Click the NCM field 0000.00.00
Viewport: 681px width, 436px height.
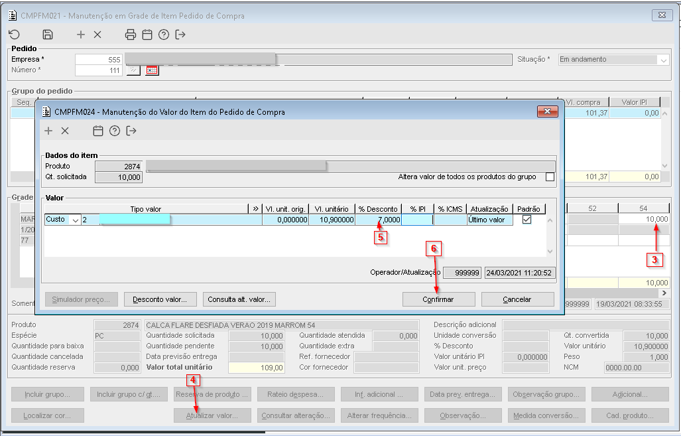637,368
